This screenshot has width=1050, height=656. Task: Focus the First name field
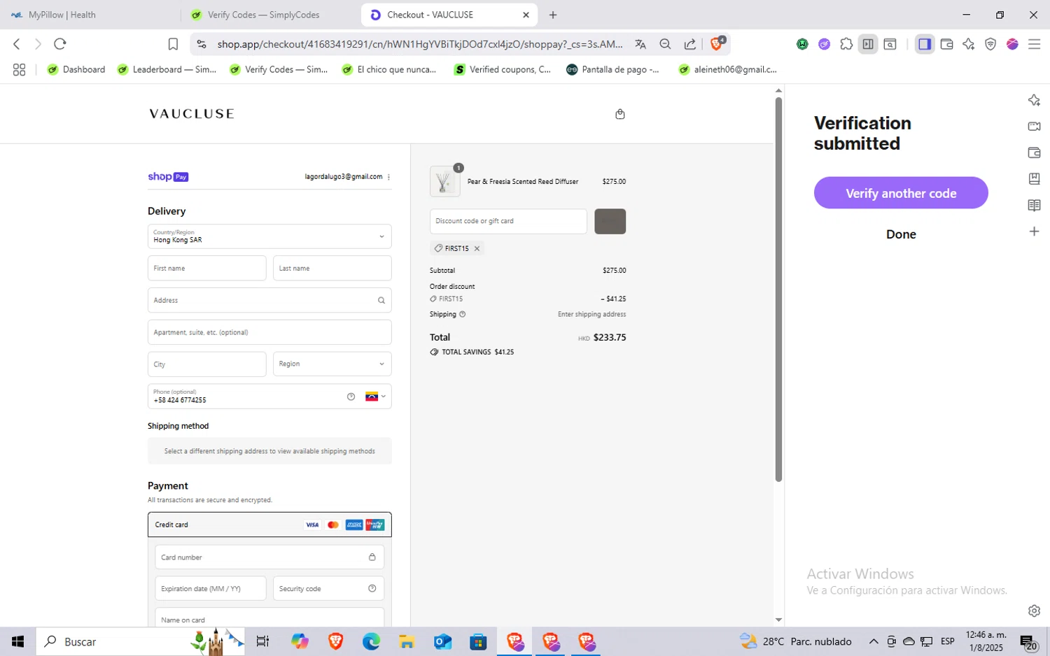(x=207, y=268)
